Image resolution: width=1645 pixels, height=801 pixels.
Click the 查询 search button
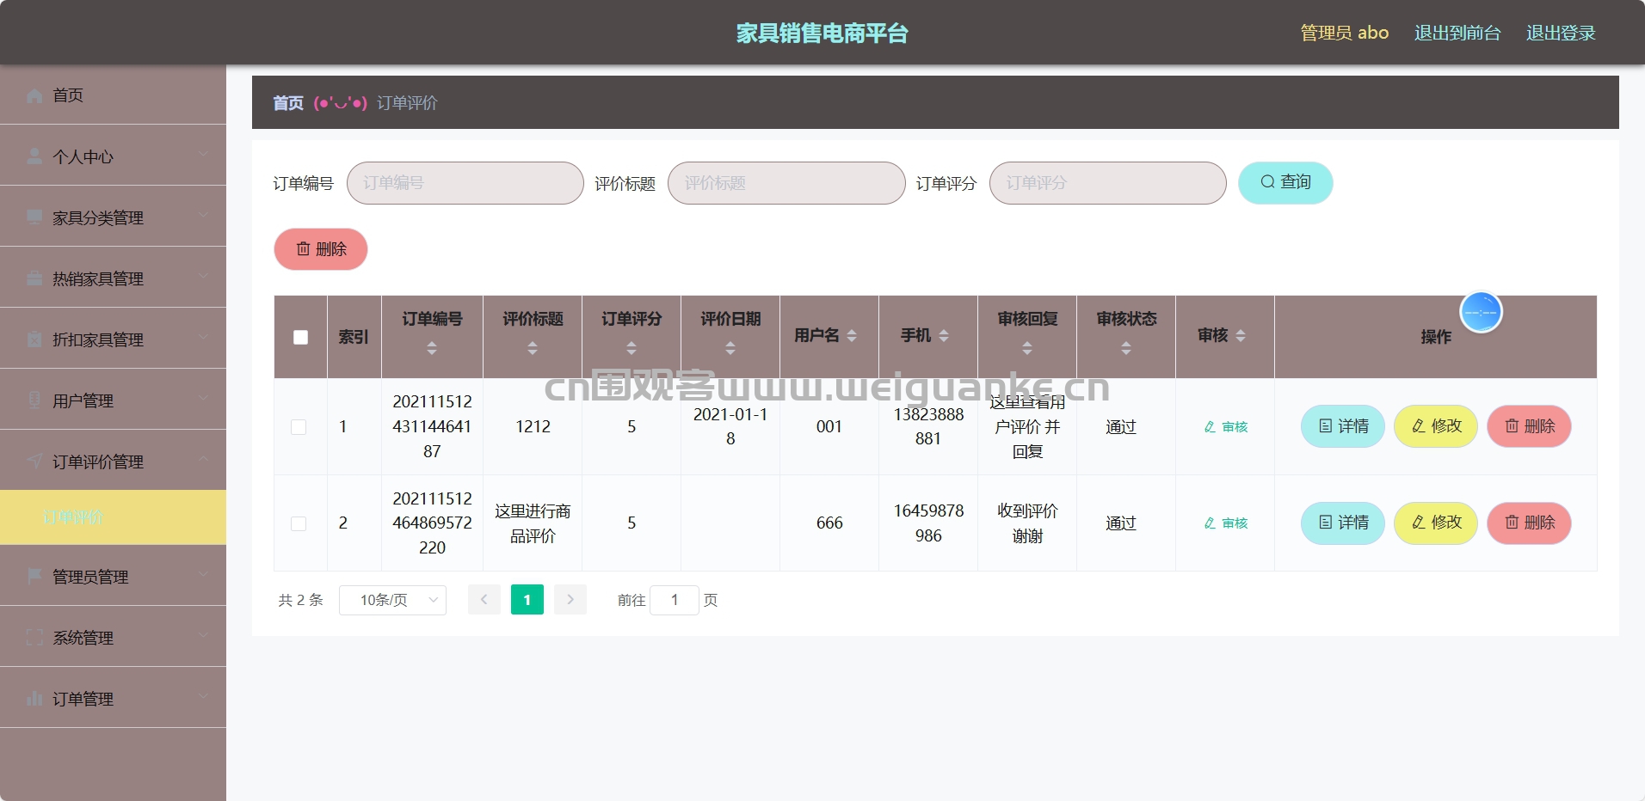coord(1285,182)
